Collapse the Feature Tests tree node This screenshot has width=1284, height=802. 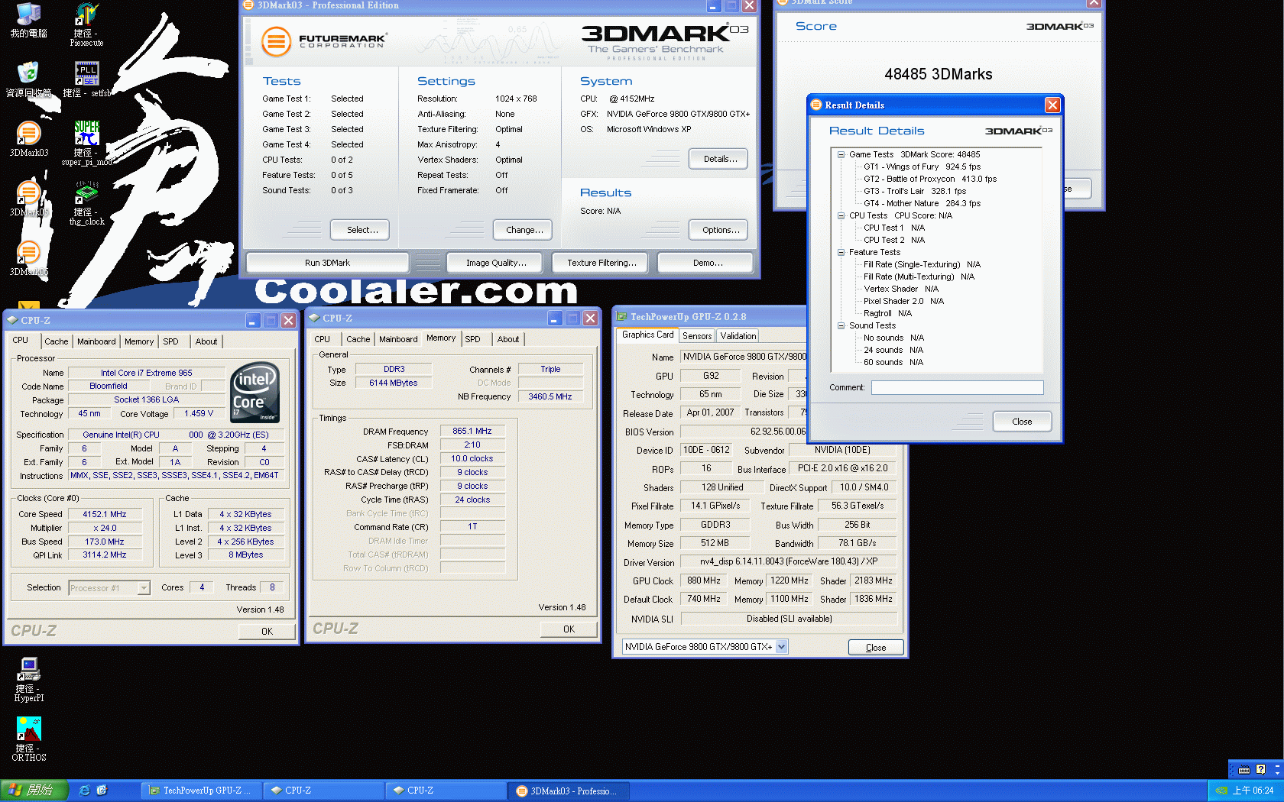click(841, 252)
